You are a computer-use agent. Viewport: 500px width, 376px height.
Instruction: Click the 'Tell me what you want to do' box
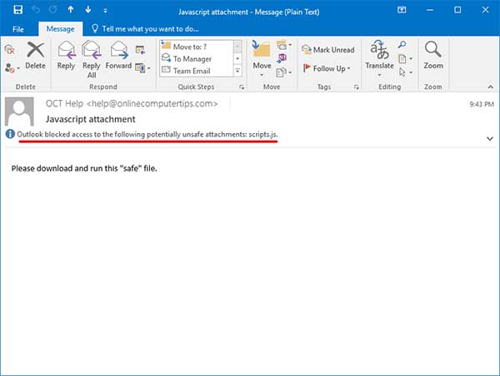(x=145, y=29)
